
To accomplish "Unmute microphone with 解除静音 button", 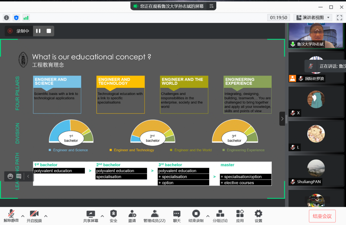I will (x=11, y=216).
